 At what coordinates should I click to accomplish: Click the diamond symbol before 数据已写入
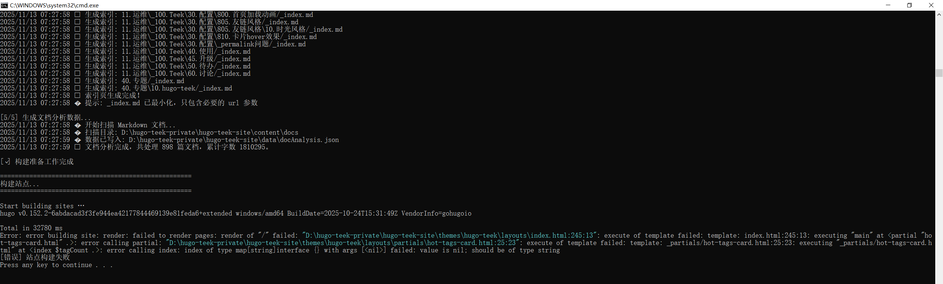[x=77, y=140]
